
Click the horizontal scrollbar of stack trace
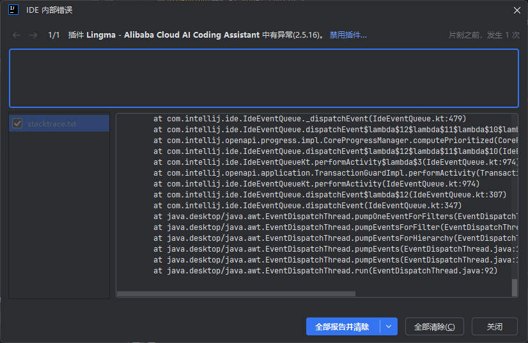(x=236, y=294)
